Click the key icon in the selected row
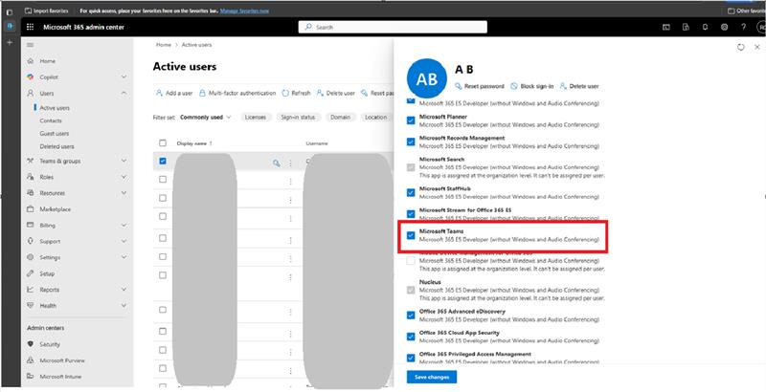This screenshot has height=392, width=766. coord(277,163)
